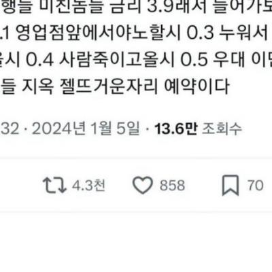
Task: Open the 2024년 1월 5일 date link
Action: tap(86, 129)
